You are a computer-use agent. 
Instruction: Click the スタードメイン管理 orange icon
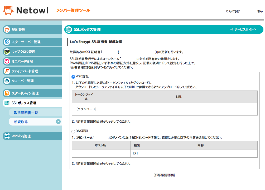pos(7,93)
